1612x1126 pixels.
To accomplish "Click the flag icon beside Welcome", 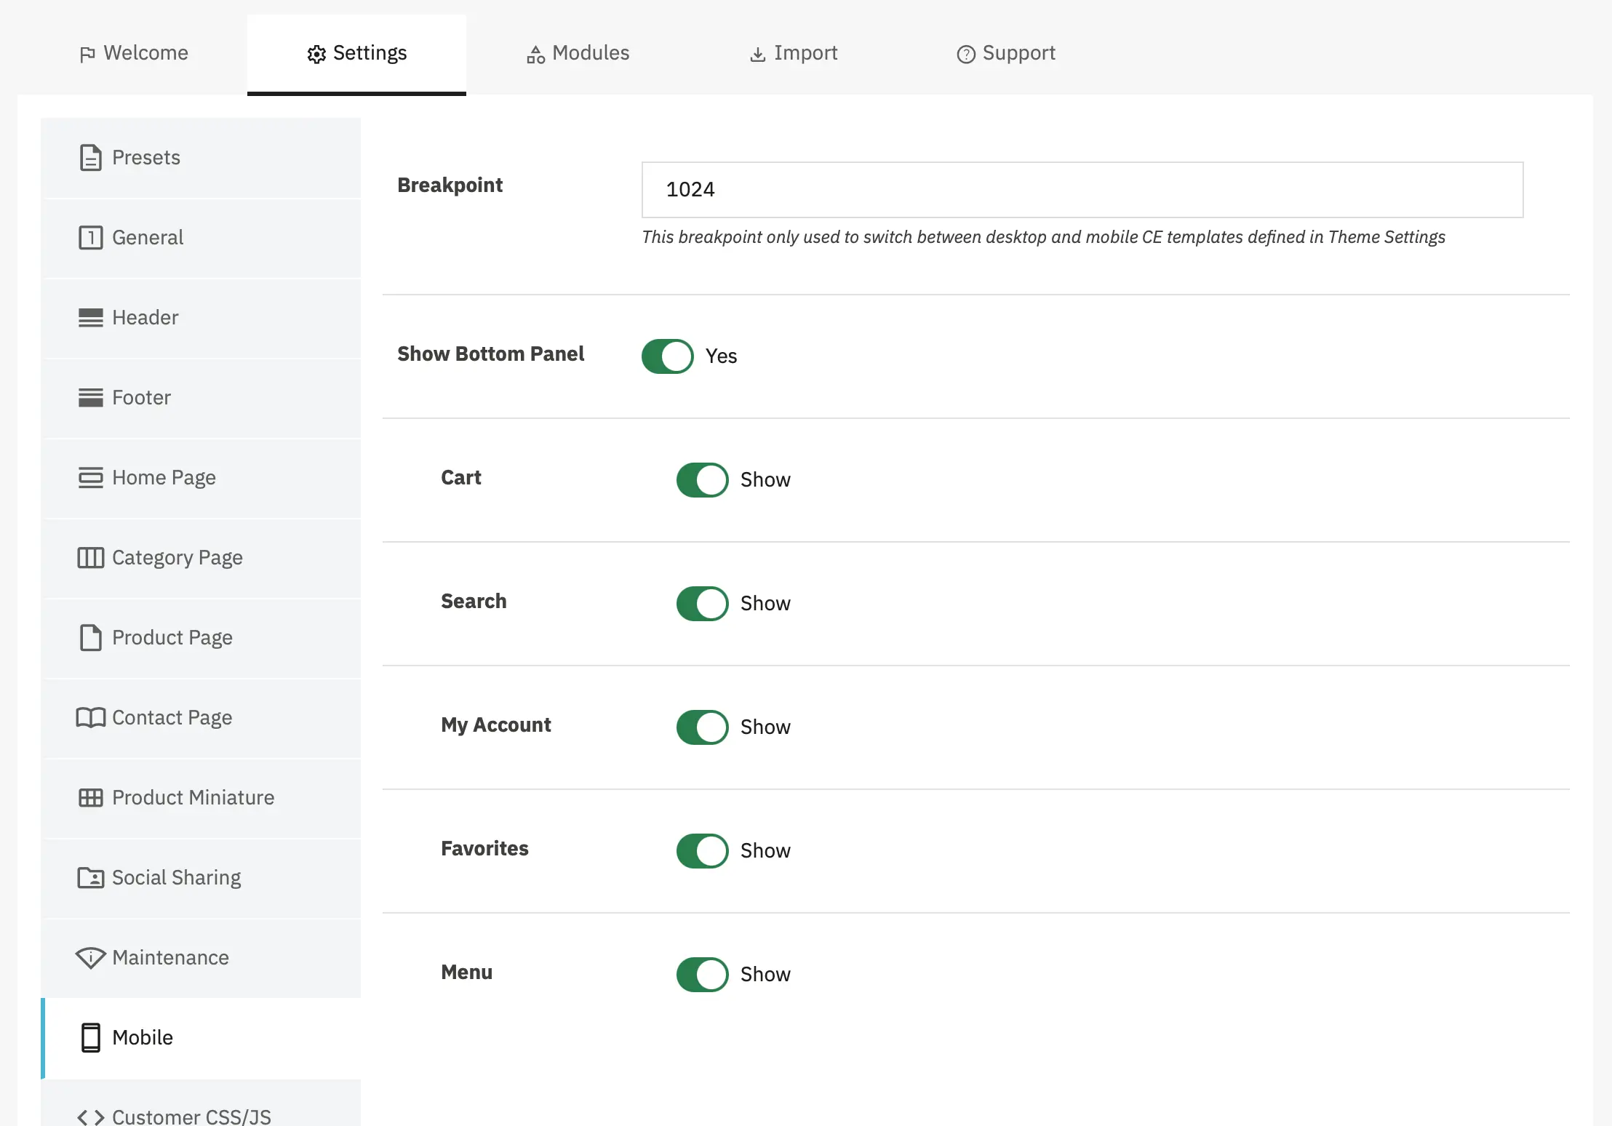I will 87,55.
